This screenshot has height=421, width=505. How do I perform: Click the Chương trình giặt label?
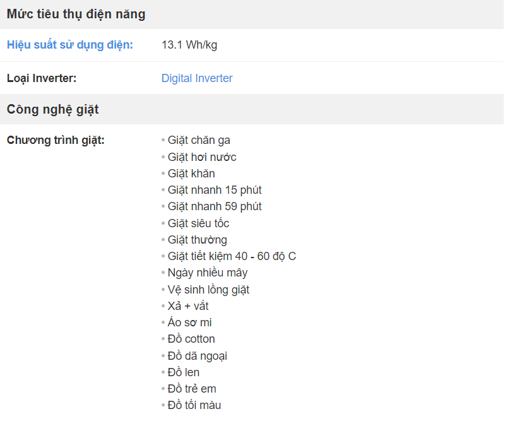(56, 140)
